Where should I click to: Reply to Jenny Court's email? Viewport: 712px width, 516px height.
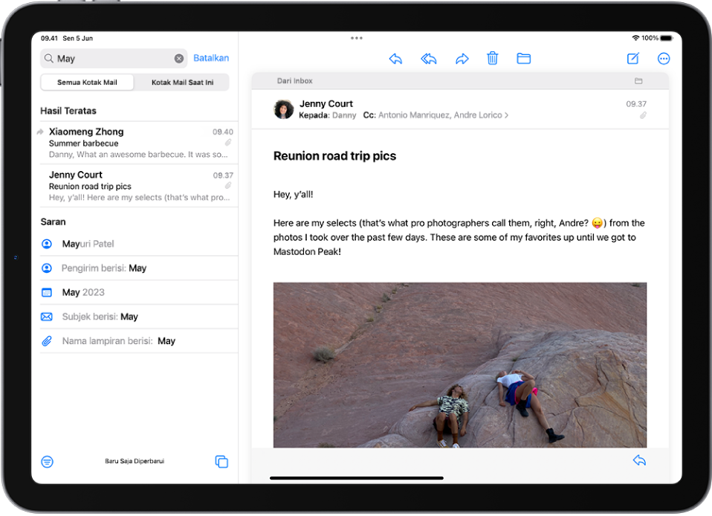395,58
